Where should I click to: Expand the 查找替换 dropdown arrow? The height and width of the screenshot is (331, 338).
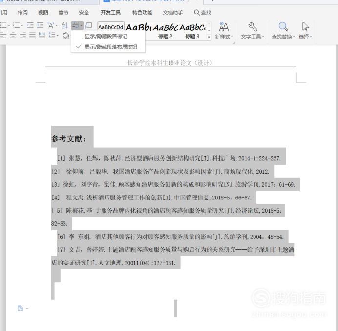point(294,37)
